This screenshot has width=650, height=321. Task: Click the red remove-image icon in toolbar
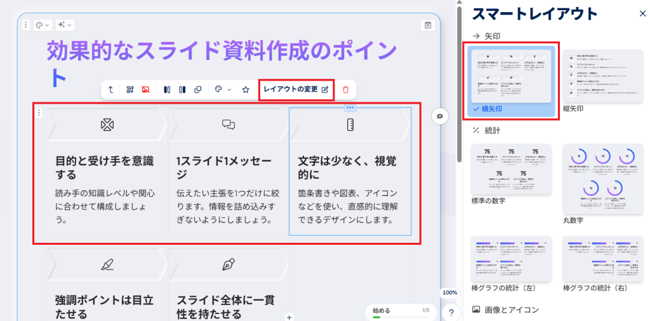[145, 89]
